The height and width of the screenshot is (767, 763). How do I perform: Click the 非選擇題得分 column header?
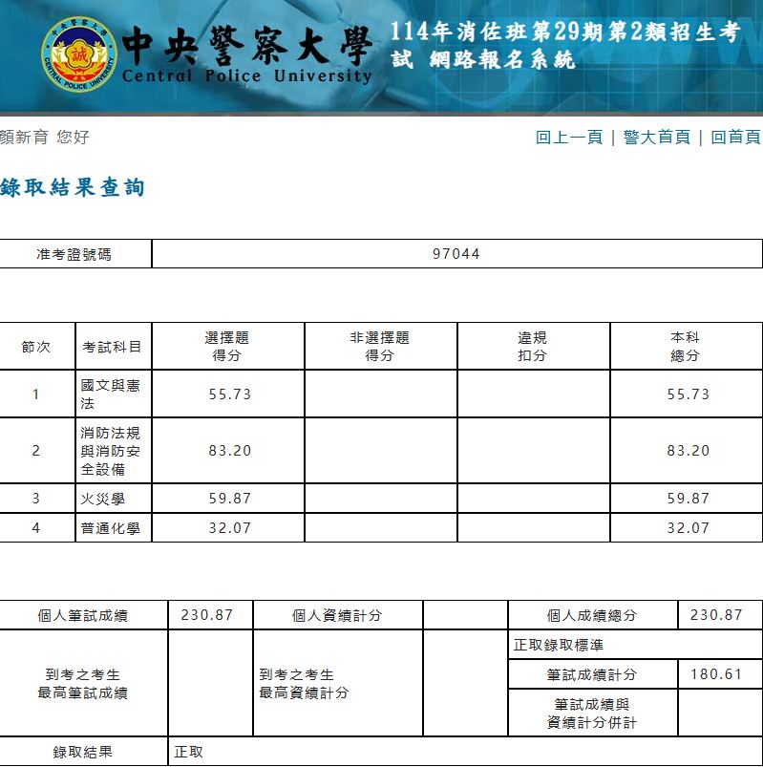379,347
